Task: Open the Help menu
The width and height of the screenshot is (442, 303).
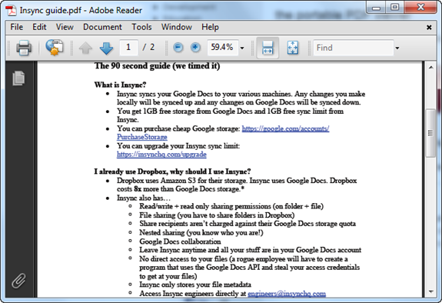Action: tap(210, 27)
